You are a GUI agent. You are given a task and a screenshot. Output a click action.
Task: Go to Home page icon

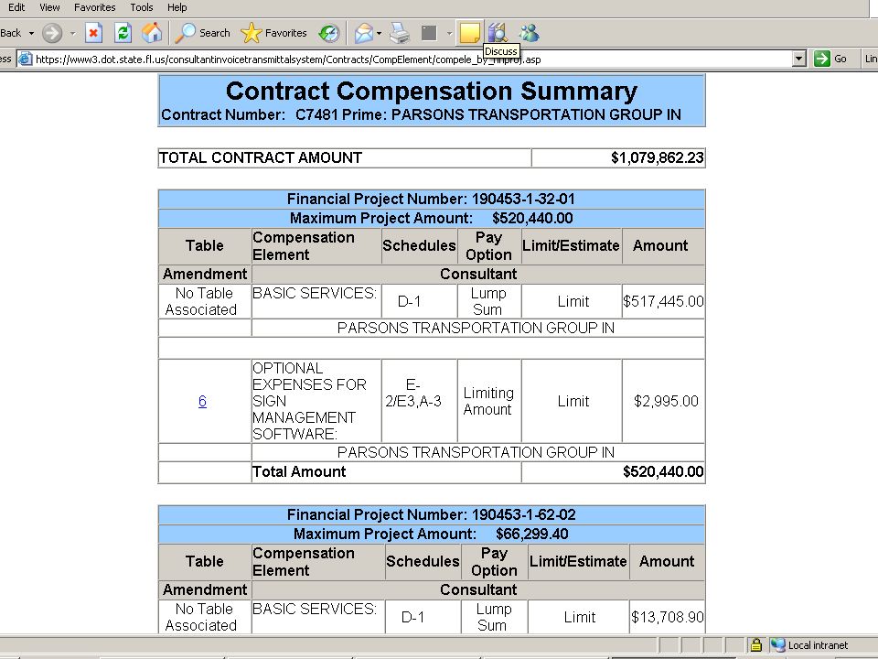pos(152,33)
